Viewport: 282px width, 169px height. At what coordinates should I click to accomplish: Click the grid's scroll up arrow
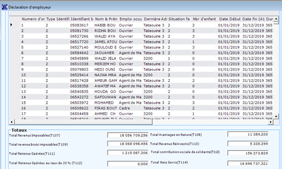(276, 19)
